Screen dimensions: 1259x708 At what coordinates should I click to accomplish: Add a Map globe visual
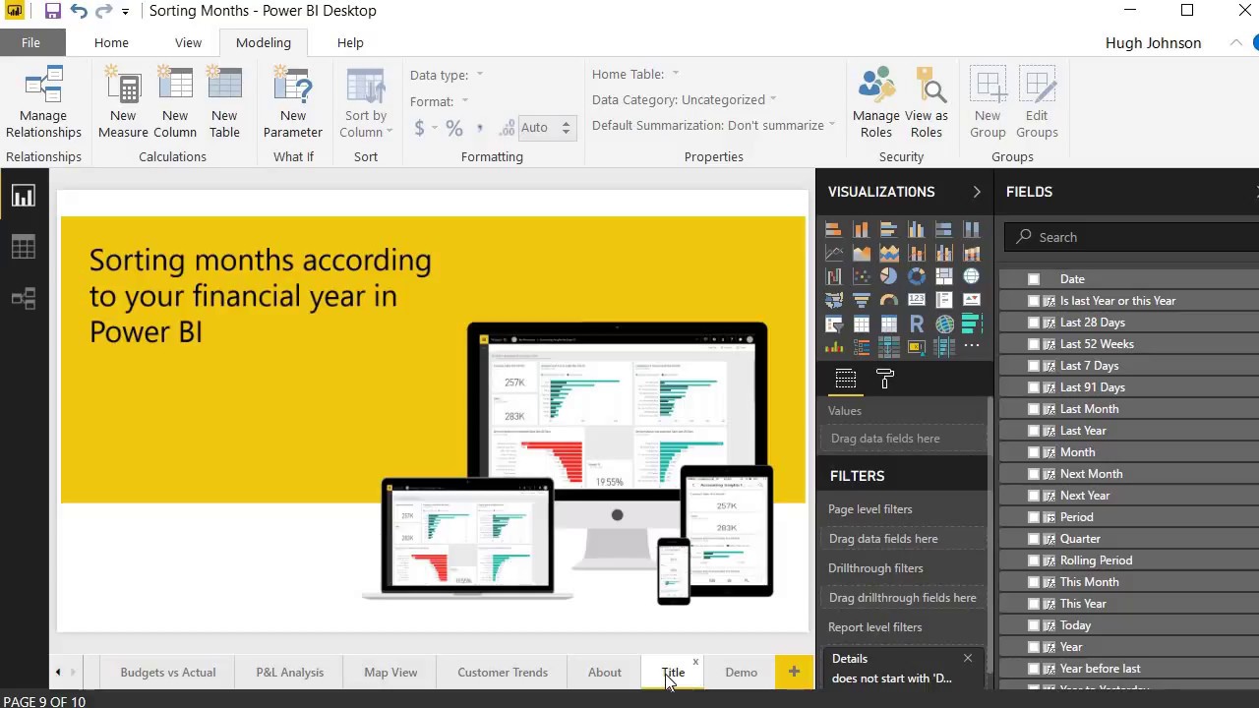coord(972,276)
